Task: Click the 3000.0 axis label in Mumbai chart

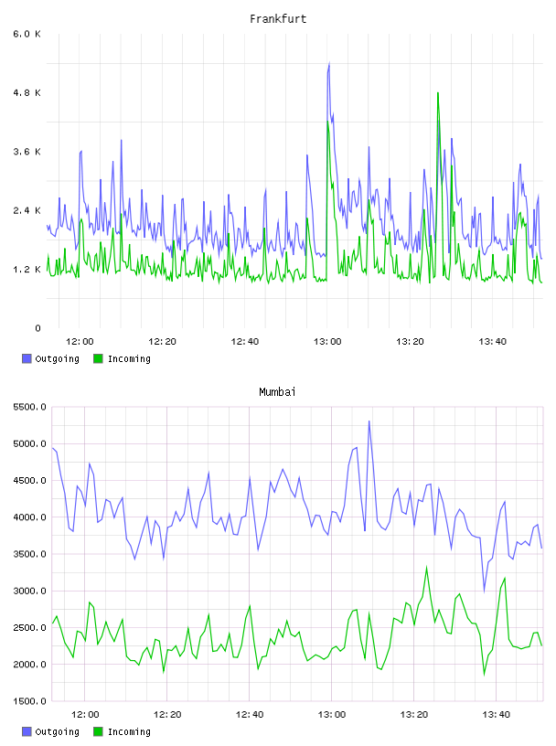Action: click(29, 591)
